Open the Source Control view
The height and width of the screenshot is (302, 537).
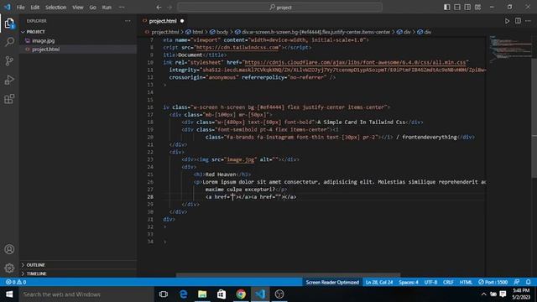(x=9, y=61)
